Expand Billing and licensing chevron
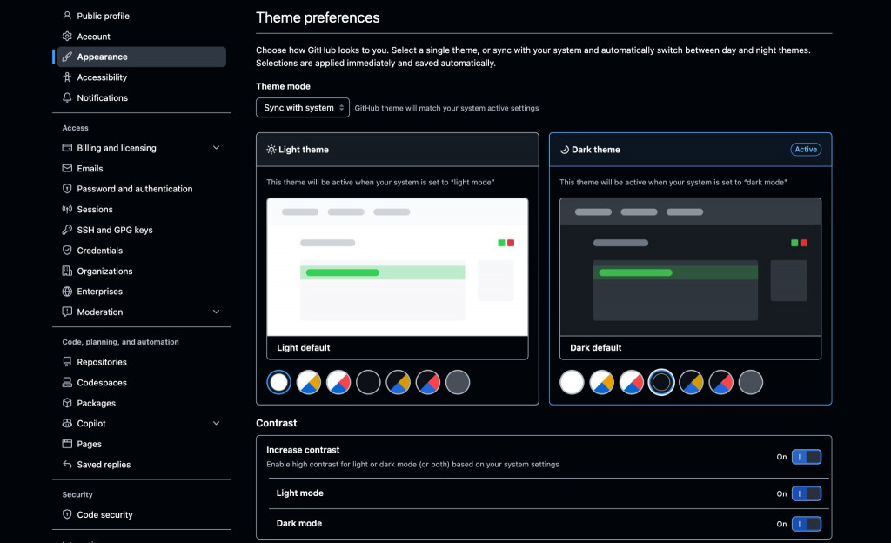Screen dimensions: 891x543 [216, 148]
